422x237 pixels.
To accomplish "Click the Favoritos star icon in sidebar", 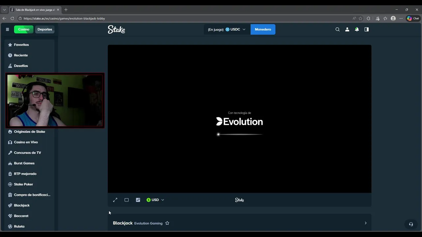I will pyautogui.click(x=10, y=45).
